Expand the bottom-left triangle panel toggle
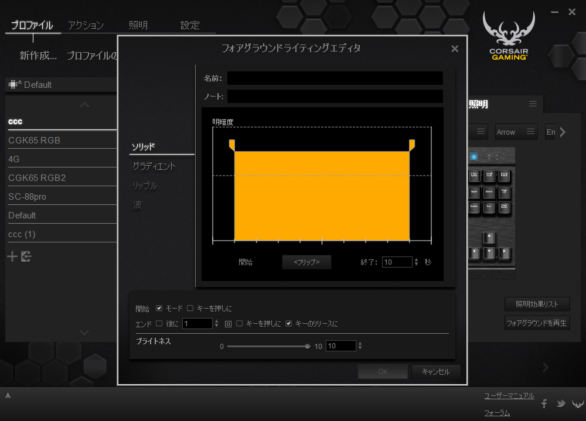Image resolution: width=586 pixels, height=421 pixels. 8,395
